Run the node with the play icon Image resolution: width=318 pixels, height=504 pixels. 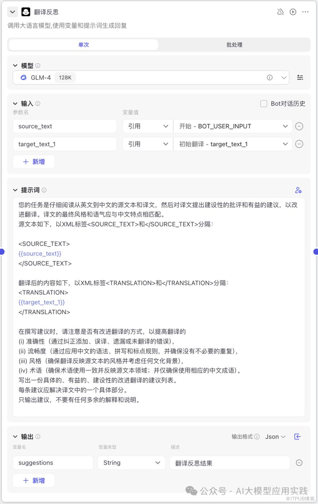(293, 12)
